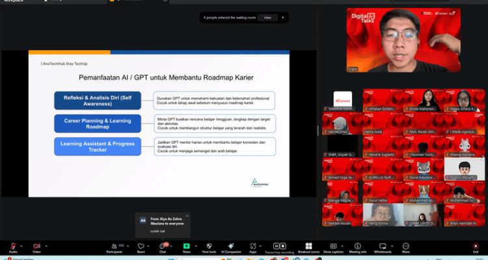Viewport: 488px width, 260px height.
Task: Click the Refleksi & Analisis Diri slide box
Action: click(x=98, y=101)
